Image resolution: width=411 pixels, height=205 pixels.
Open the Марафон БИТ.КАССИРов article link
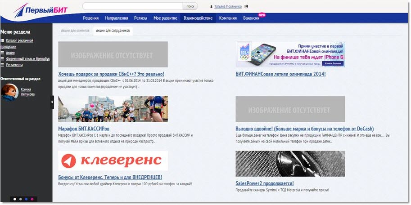coord(84,129)
